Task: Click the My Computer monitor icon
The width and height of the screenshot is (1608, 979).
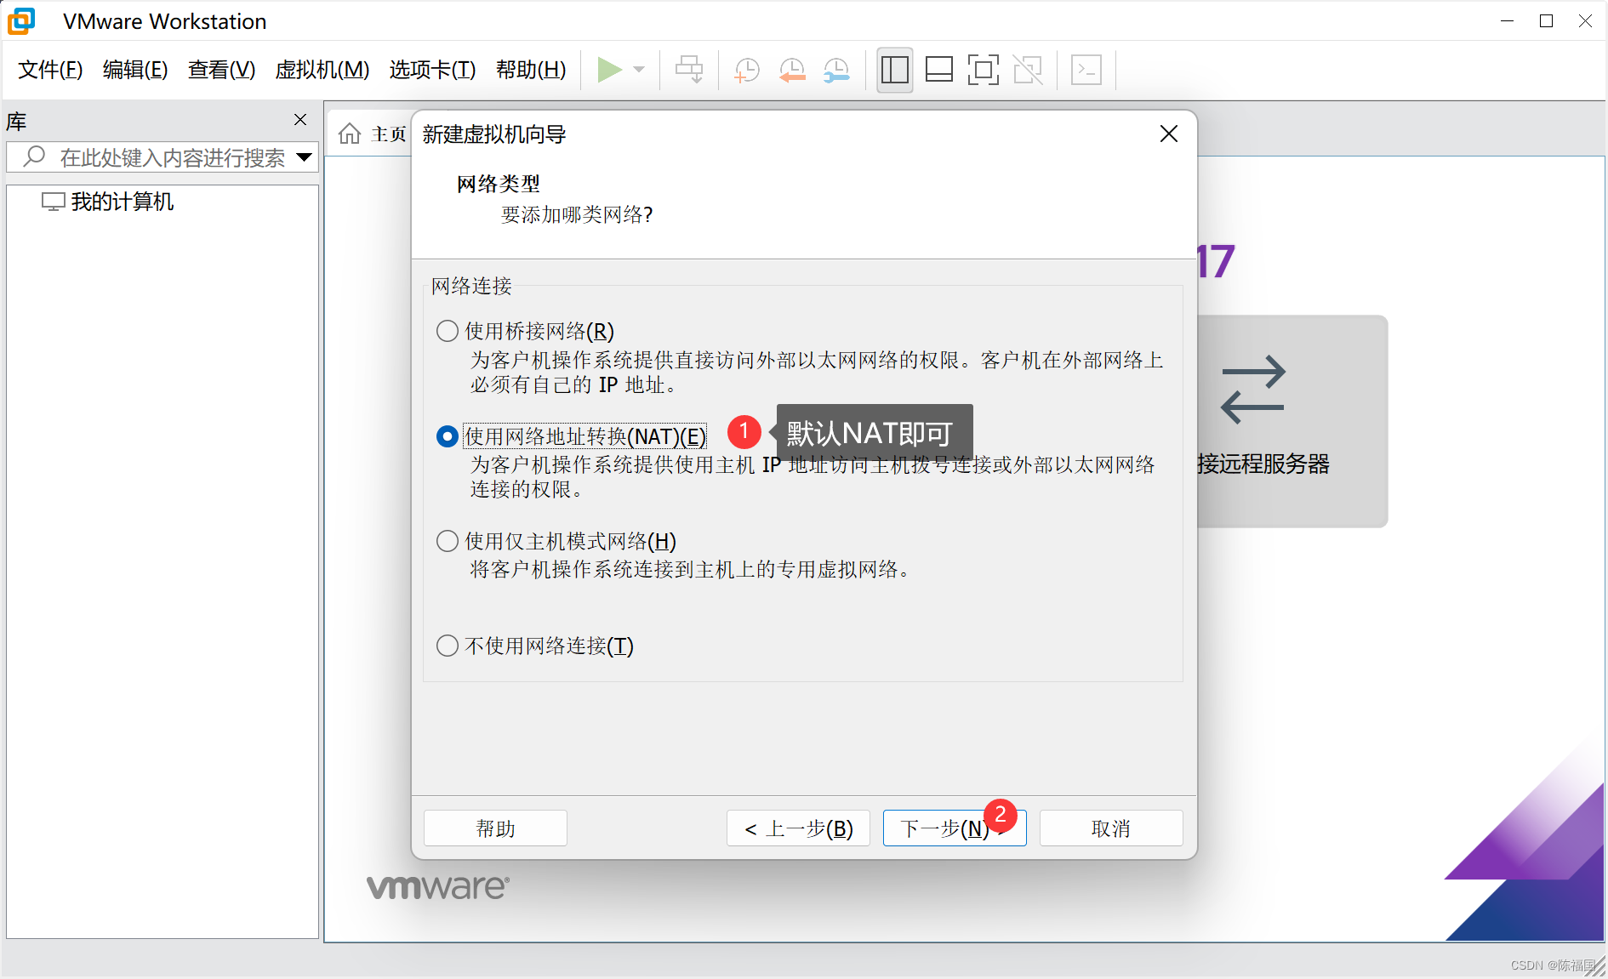Action: (54, 202)
